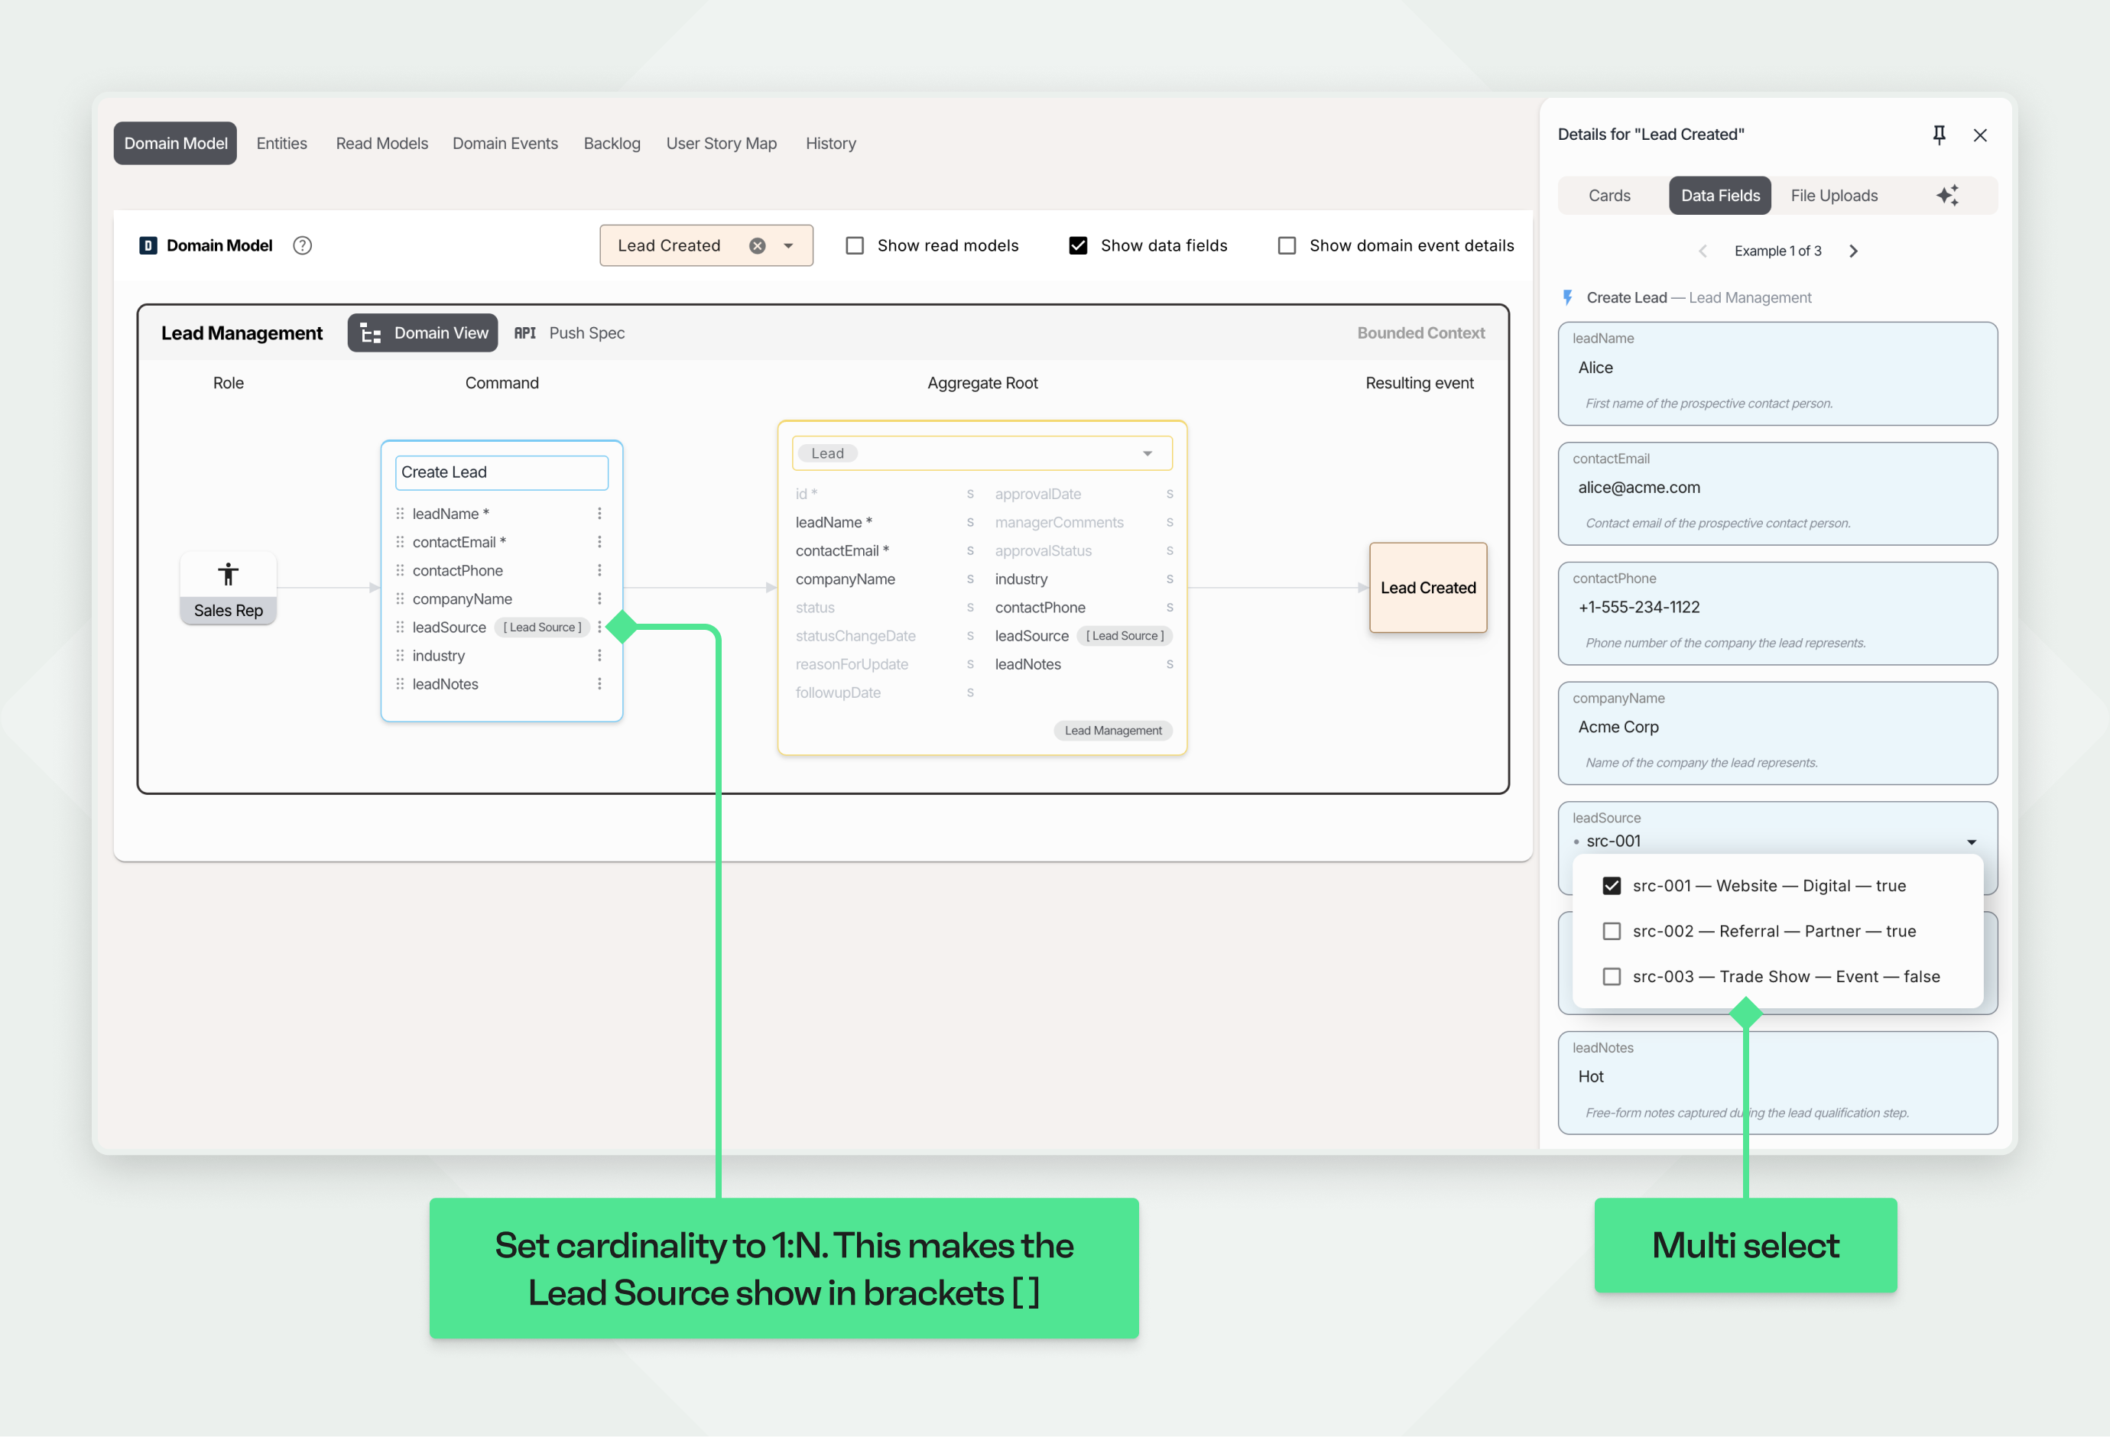Enable Show read models checkbox

click(855, 246)
